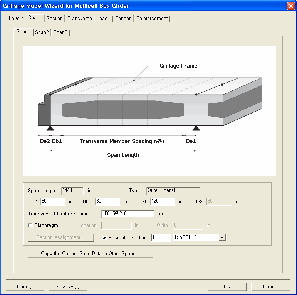Viewport: 297px width, 295px height.
Task: Click the Diaphragm Location field
Action: point(116,225)
